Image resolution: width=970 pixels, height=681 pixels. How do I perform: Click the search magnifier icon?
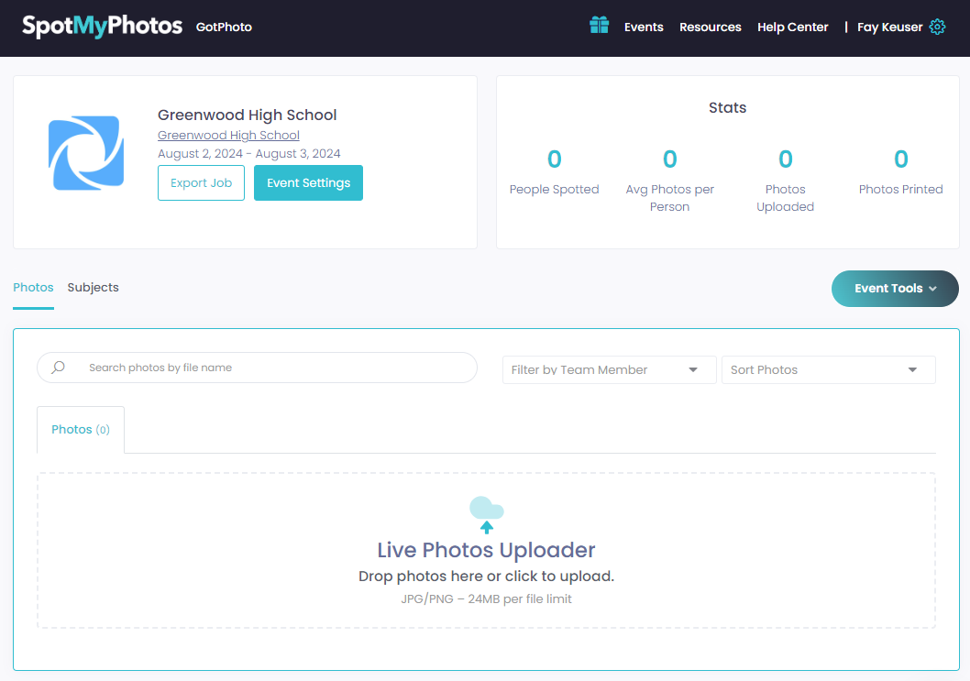point(58,368)
